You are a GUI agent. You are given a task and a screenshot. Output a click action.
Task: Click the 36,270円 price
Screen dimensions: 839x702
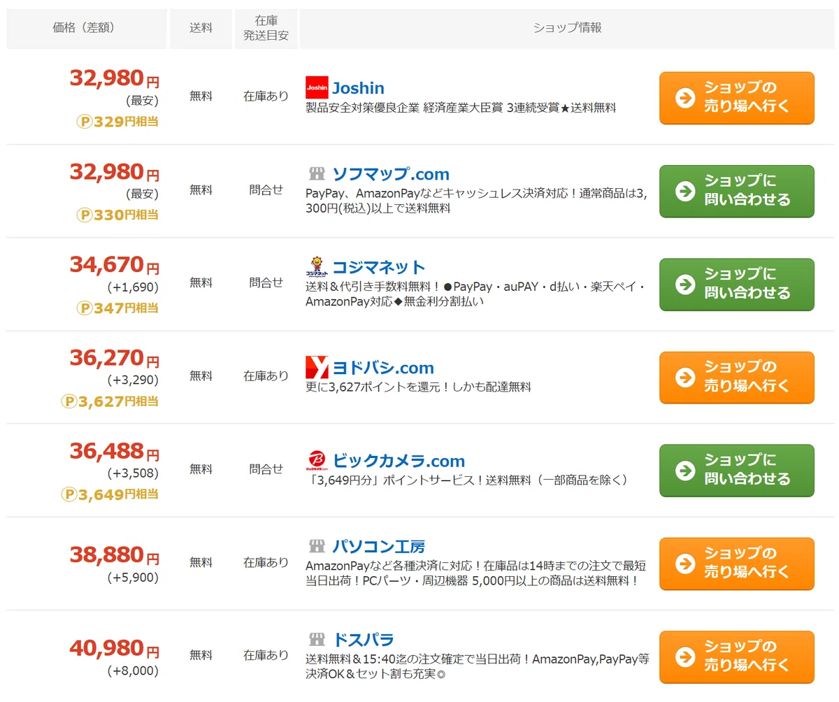pyautogui.click(x=115, y=357)
